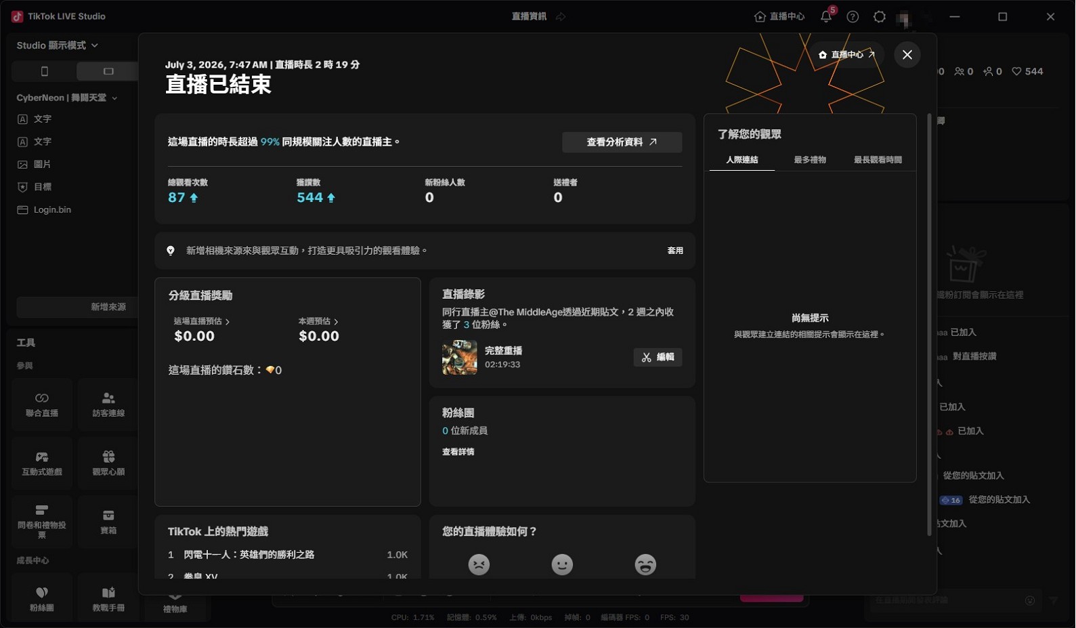Close the stream ended dialog
The width and height of the screenshot is (1076, 628).
pyautogui.click(x=907, y=54)
